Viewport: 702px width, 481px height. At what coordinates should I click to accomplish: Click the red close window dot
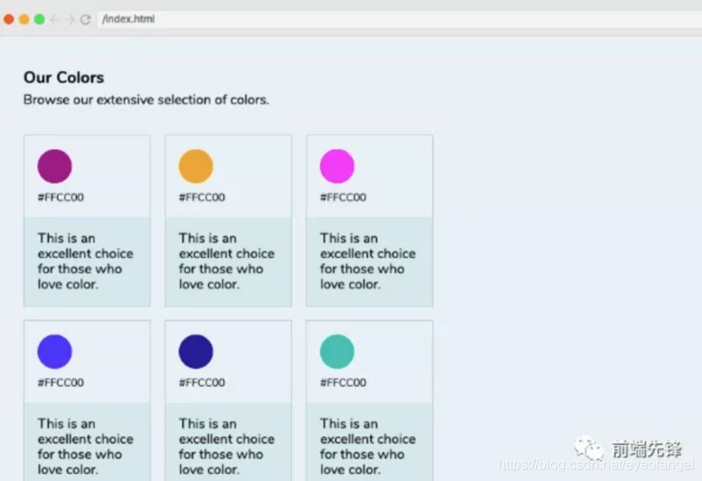tap(9, 19)
